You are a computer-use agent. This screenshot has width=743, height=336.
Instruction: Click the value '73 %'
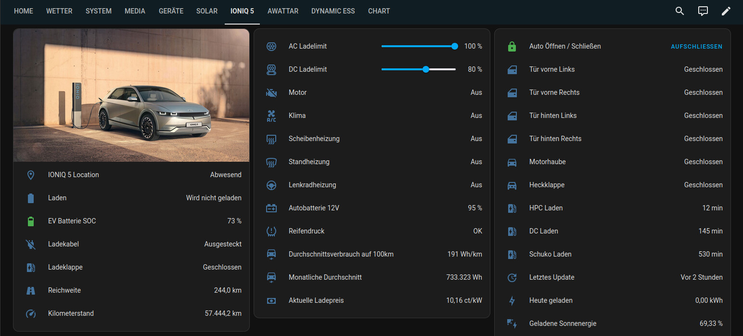pyautogui.click(x=234, y=221)
